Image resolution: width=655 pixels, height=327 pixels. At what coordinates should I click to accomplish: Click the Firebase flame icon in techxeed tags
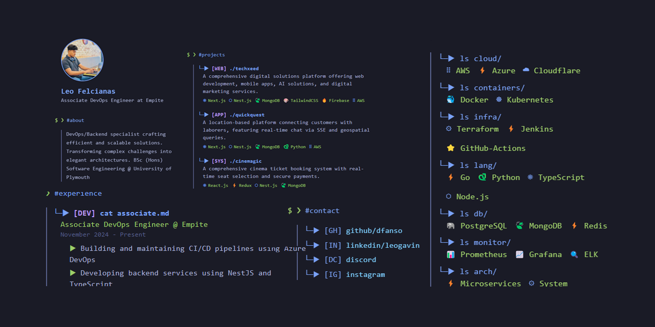click(324, 101)
